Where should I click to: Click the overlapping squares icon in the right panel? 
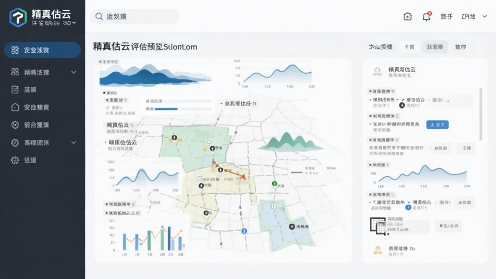378,226
